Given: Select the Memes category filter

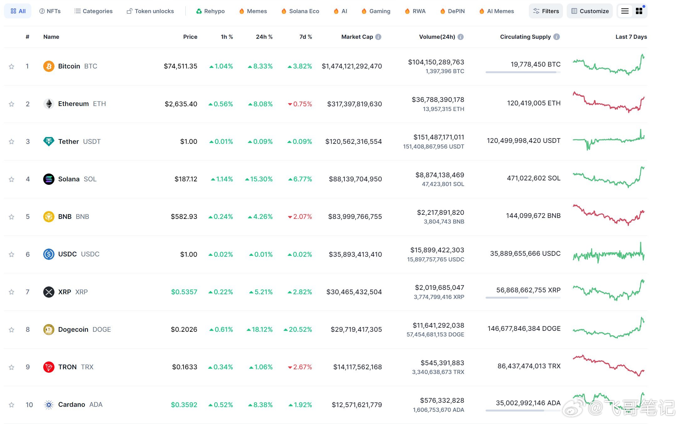Looking at the screenshot, I should pyautogui.click(x=253, y=11).
